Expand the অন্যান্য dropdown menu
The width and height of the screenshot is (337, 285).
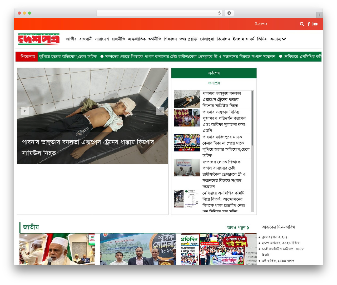pos(278,39)
